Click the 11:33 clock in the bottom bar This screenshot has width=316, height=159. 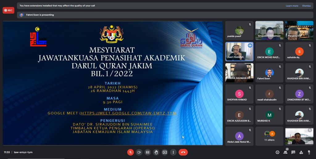7,152
